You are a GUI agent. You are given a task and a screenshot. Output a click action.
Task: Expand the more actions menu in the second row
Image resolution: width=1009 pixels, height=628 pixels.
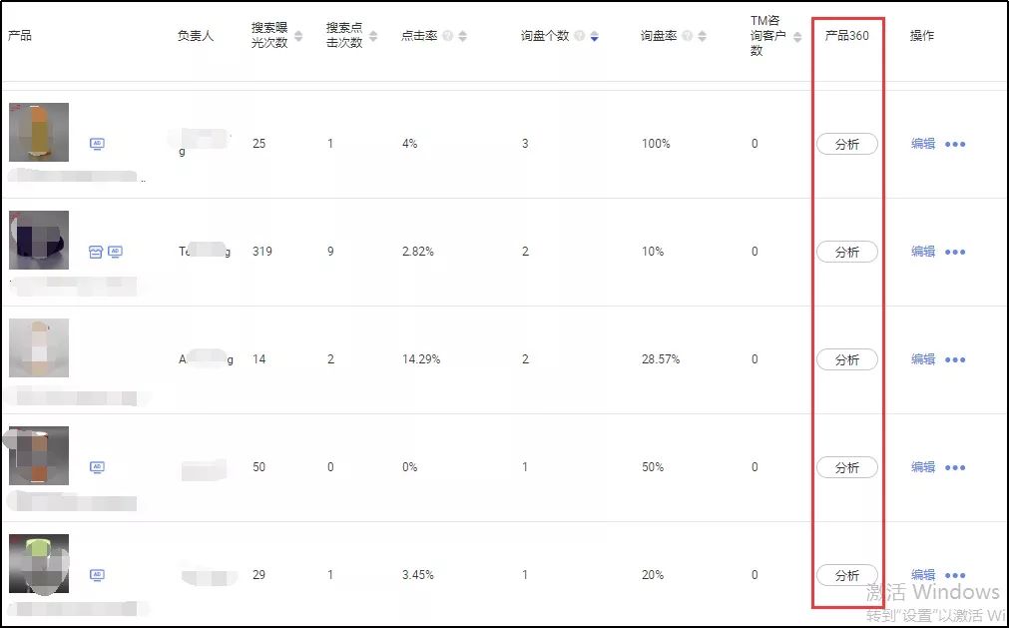coord(955,252)
